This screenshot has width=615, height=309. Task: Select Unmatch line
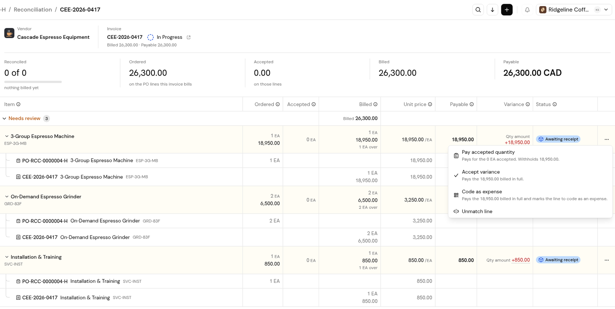[530, 211]
